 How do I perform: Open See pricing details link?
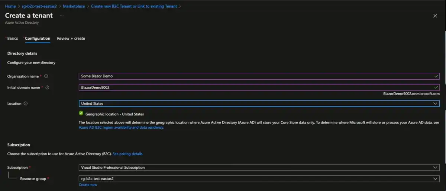(127, 154)
